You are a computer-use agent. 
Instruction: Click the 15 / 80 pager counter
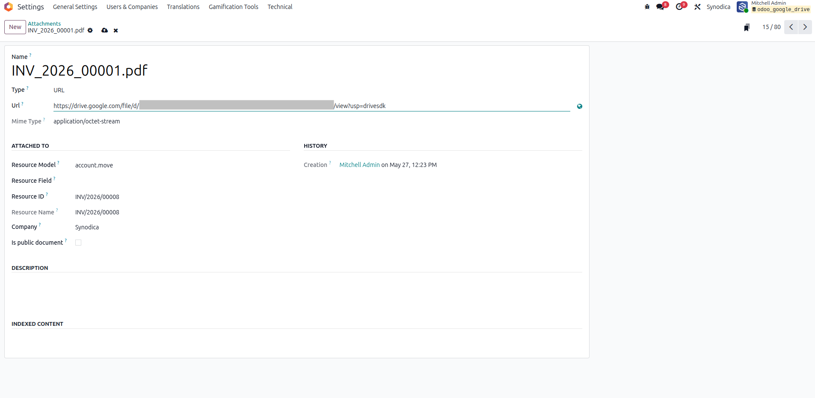[771, 27]
